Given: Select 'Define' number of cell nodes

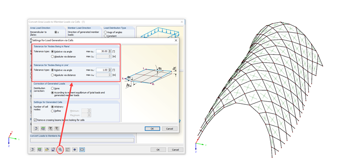Looking at the screenshot, I should pyautogui.click(x=52, y=111).
